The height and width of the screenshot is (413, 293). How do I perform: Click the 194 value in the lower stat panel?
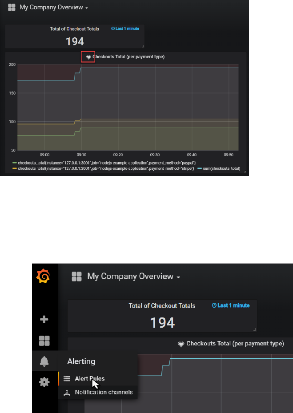[162, 323]
